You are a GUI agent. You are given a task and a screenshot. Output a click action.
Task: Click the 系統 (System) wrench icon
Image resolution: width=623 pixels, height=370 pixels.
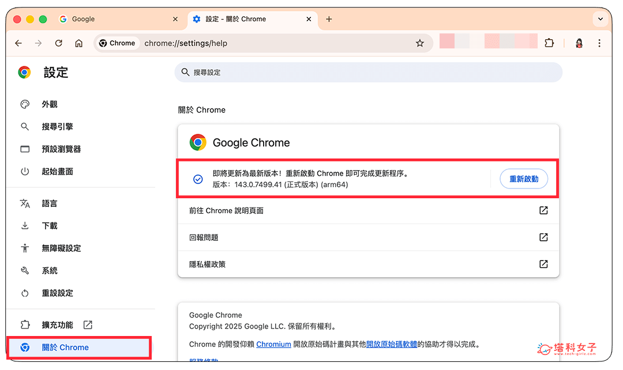pos(24,270)
